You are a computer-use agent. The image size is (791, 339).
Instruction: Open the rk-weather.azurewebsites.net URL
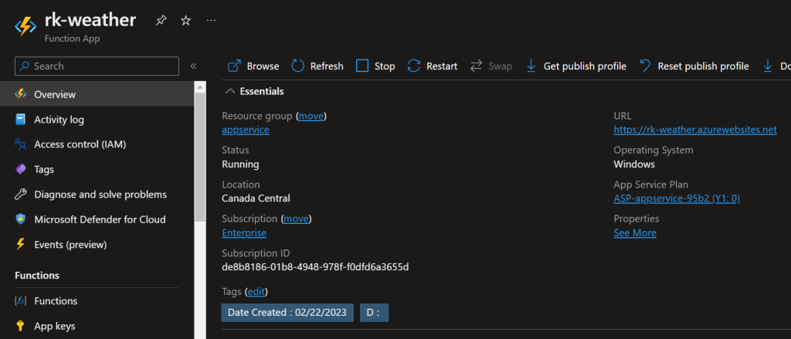694,130
